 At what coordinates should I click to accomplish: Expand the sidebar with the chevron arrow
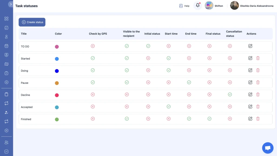(11, 4)
